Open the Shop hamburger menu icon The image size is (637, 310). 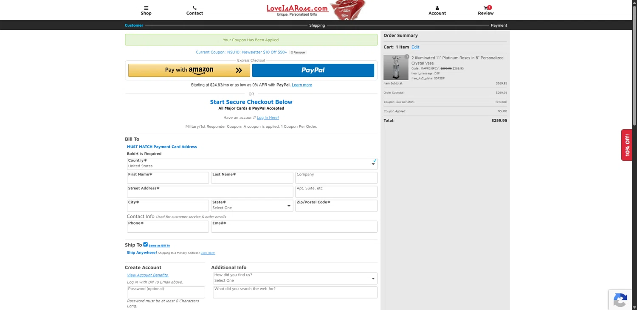point(146,8)
